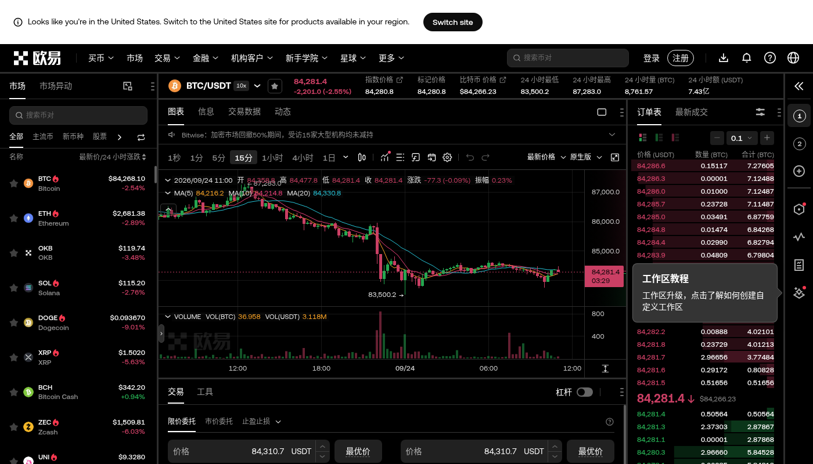Select 1小时 timeframe
This screenshot has width=813, height=464.
point(272,158)
